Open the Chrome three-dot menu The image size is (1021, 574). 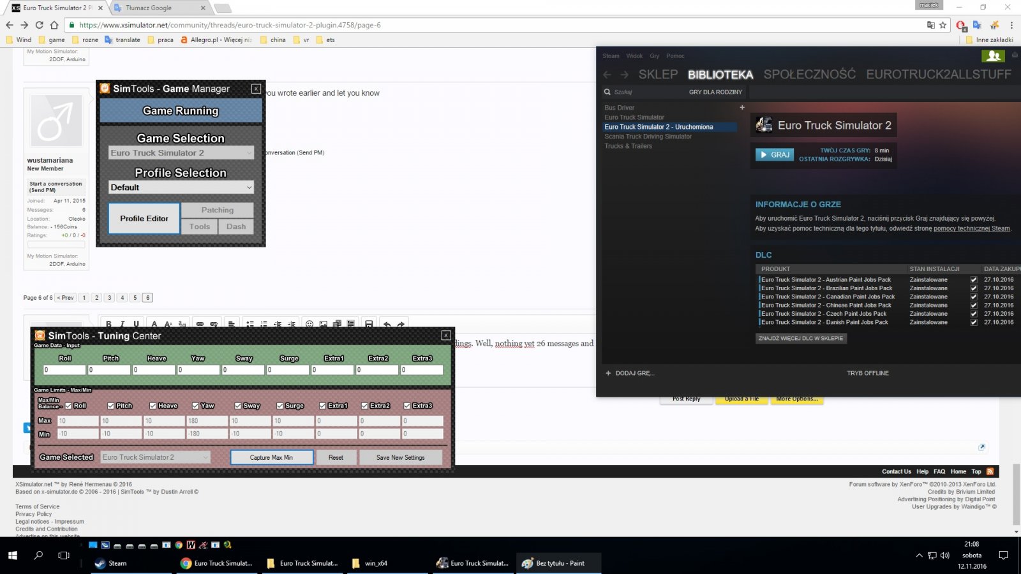pyautogui.click(x=1011, y=25)
